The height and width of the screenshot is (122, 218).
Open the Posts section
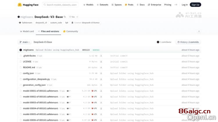click(129, 5)
